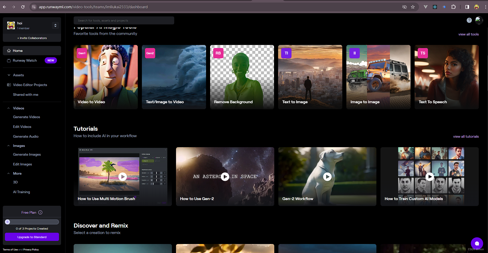Screen dimensions: 488x253
Task: Play the Train Custom AI Models tutorial
Action: (x=430, y=176)
